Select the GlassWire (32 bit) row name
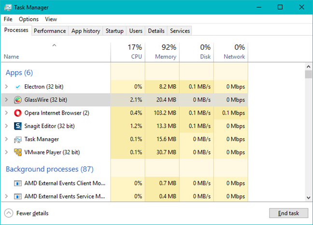 pyautogui.click(x=46, y=100)
